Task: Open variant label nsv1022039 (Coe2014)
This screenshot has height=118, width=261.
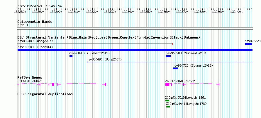Action: click(x=35, y=47)
